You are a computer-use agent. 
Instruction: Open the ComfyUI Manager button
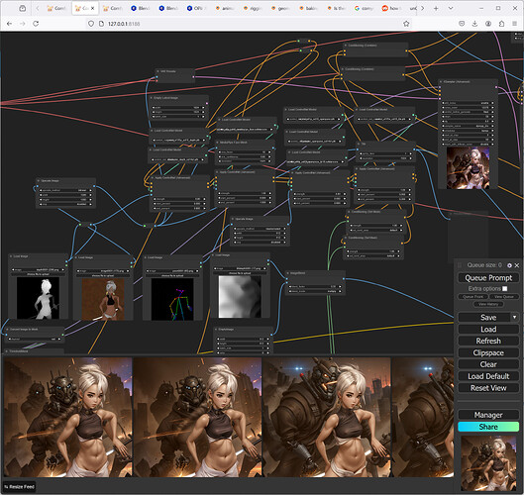point(488,415)
